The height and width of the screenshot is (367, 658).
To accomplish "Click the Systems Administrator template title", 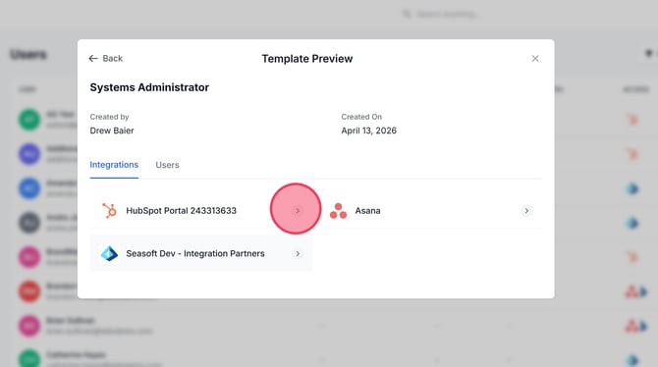I will coord(149,87).
